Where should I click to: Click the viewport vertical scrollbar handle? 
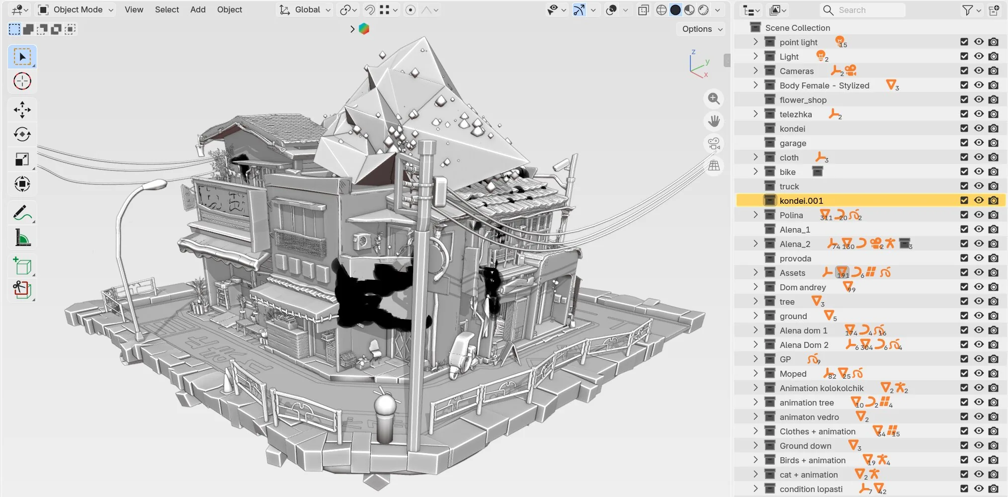pos(727,61)
